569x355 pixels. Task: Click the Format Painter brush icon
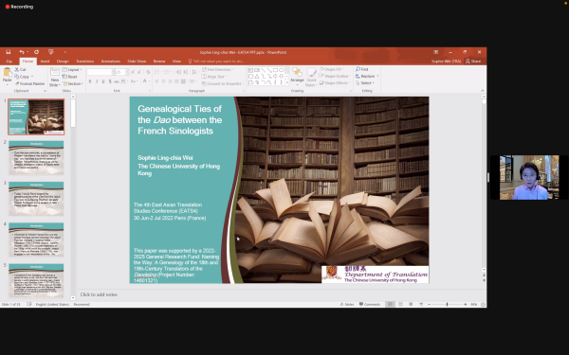coord(17,83)
